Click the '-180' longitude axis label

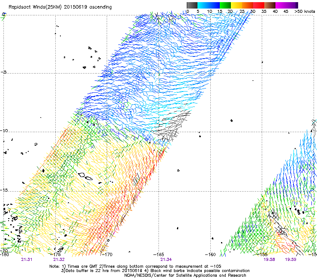point(4,254)
